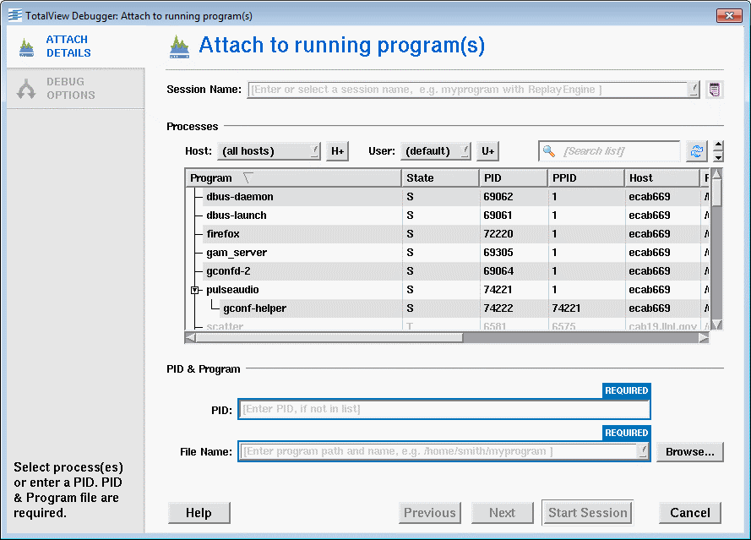Open Help for this dialog

[x=199, y=513]
